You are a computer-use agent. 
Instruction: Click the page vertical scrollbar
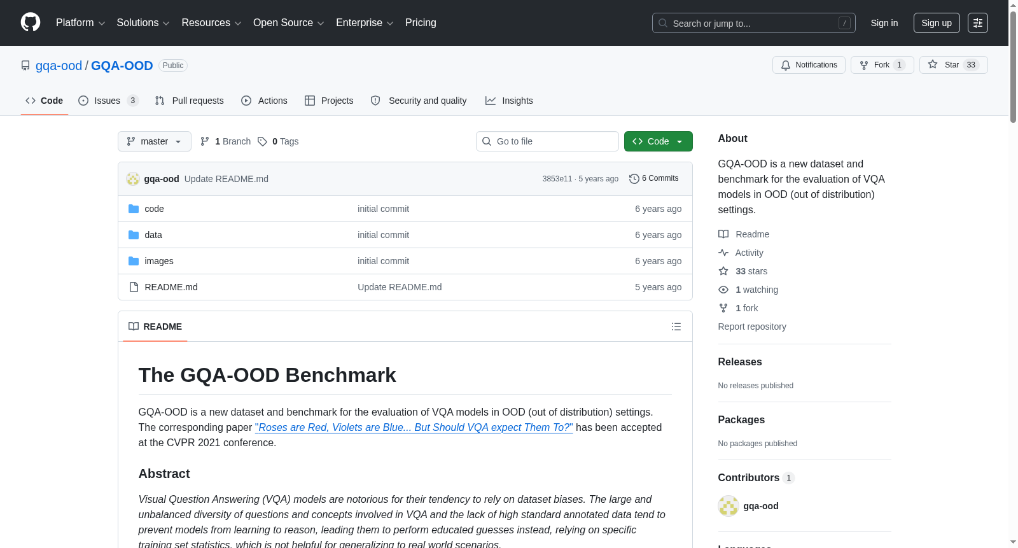(1013, 64)
